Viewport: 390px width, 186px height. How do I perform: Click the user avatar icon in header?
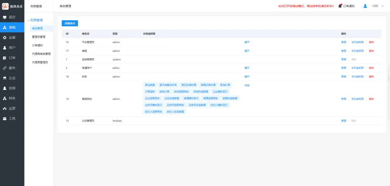pyautogui.click(x=365, y=6)
